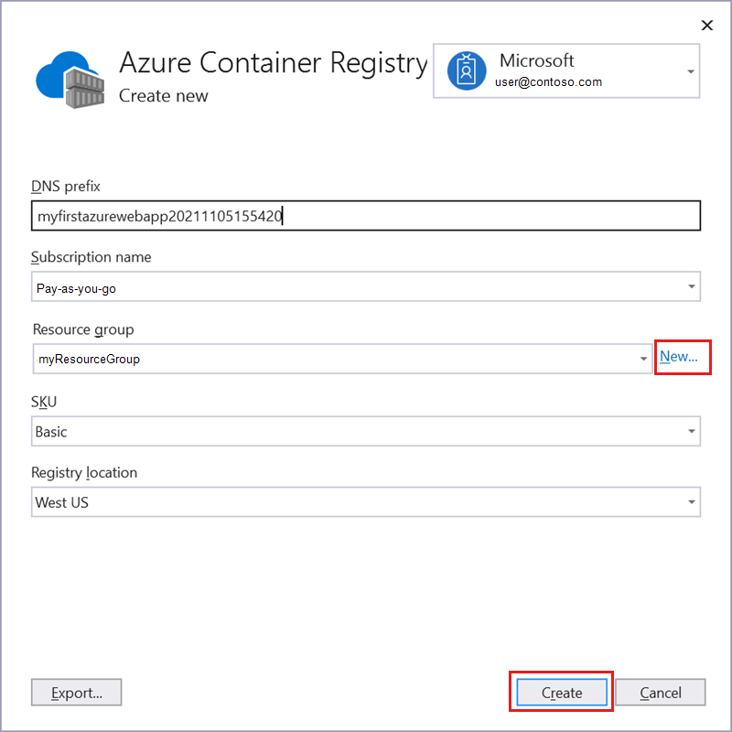The height and width of the screenshot is (732, 732).
Task: Click the Export... button
Action: pyautogui.click(x=76, y=693)
